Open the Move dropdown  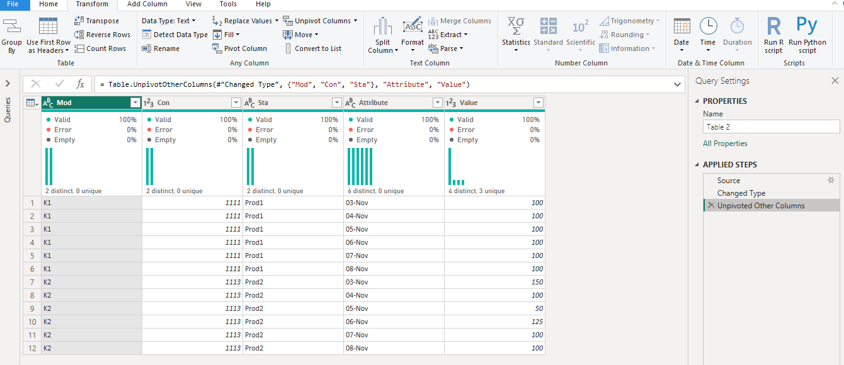click(300, 35)
